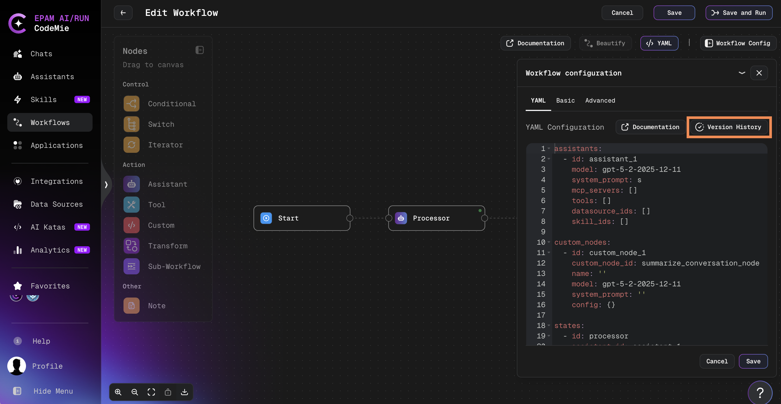
Task: Click the Processor node
Action: point(436,218)
